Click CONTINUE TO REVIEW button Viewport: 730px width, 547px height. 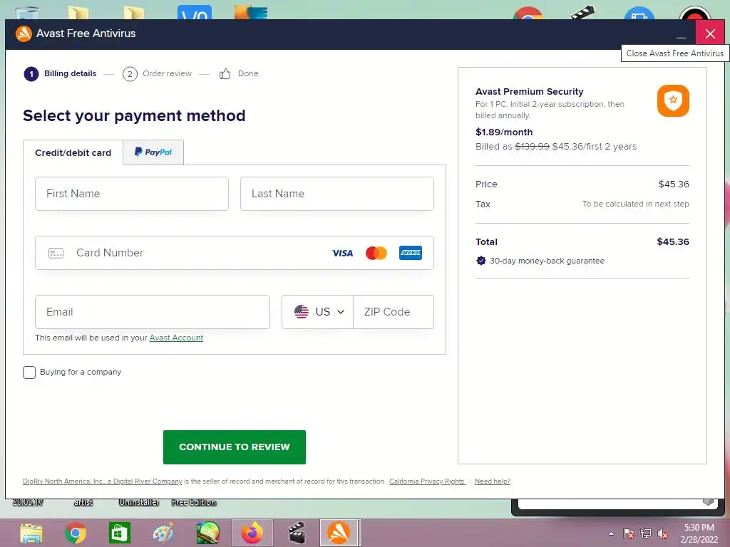pyautogui.click(x=234, y=447)
